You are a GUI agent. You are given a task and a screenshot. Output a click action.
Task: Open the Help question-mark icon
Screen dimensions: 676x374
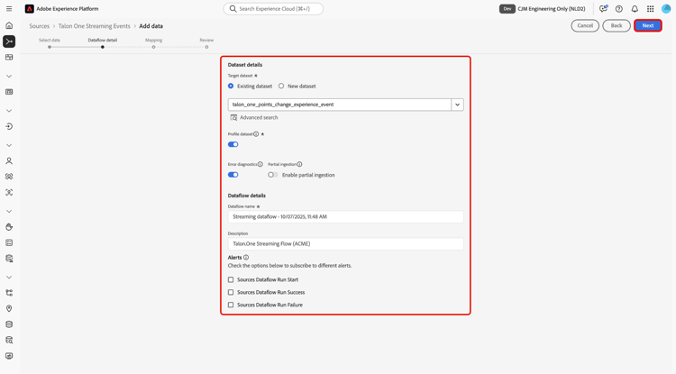click(619, 9)
